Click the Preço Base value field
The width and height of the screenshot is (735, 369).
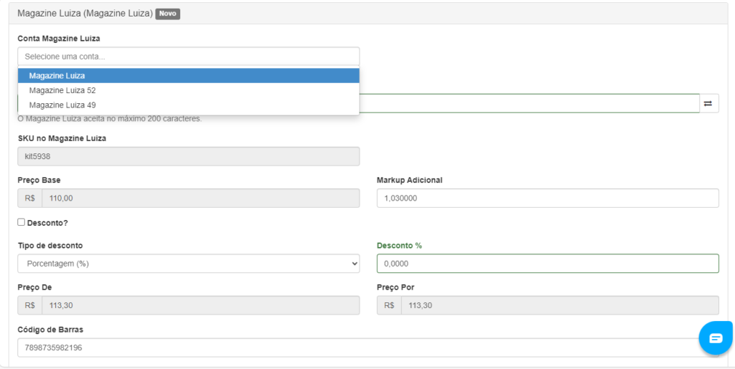[x=201, y=198]
